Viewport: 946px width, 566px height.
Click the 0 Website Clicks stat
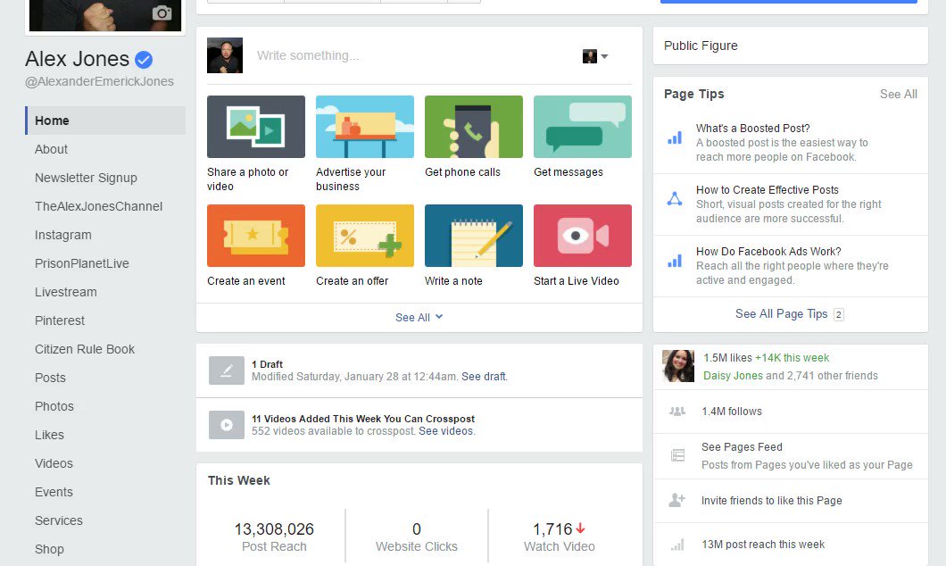[x=416, y=537]
